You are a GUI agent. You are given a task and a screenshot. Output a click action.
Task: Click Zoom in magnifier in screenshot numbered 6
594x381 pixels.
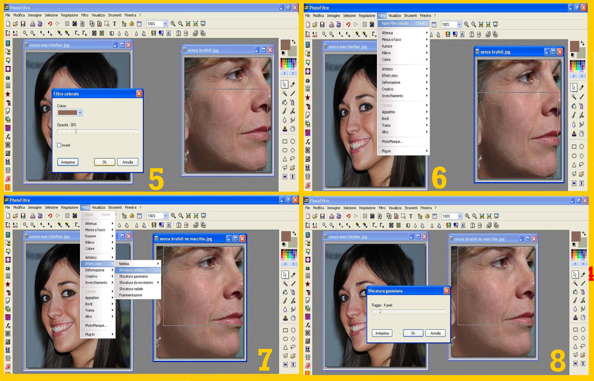click(466, 24)
